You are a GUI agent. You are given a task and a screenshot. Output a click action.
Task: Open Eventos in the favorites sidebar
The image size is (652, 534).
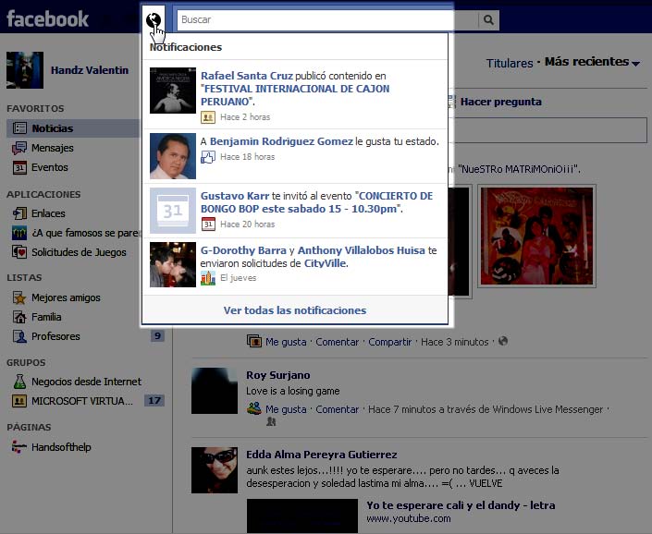tap(49, 167)
